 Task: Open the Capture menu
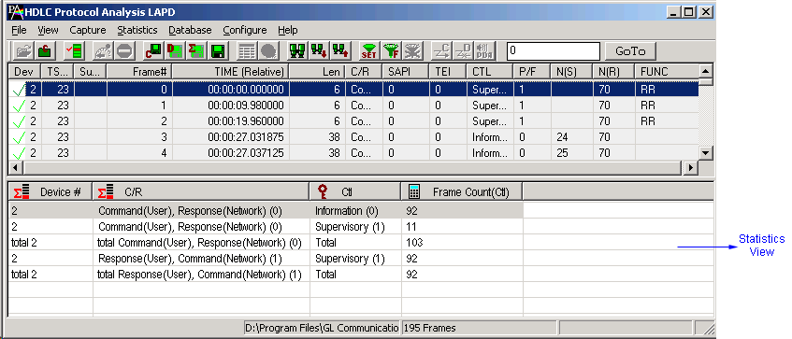pyautogui.click(x=88, y=30)
